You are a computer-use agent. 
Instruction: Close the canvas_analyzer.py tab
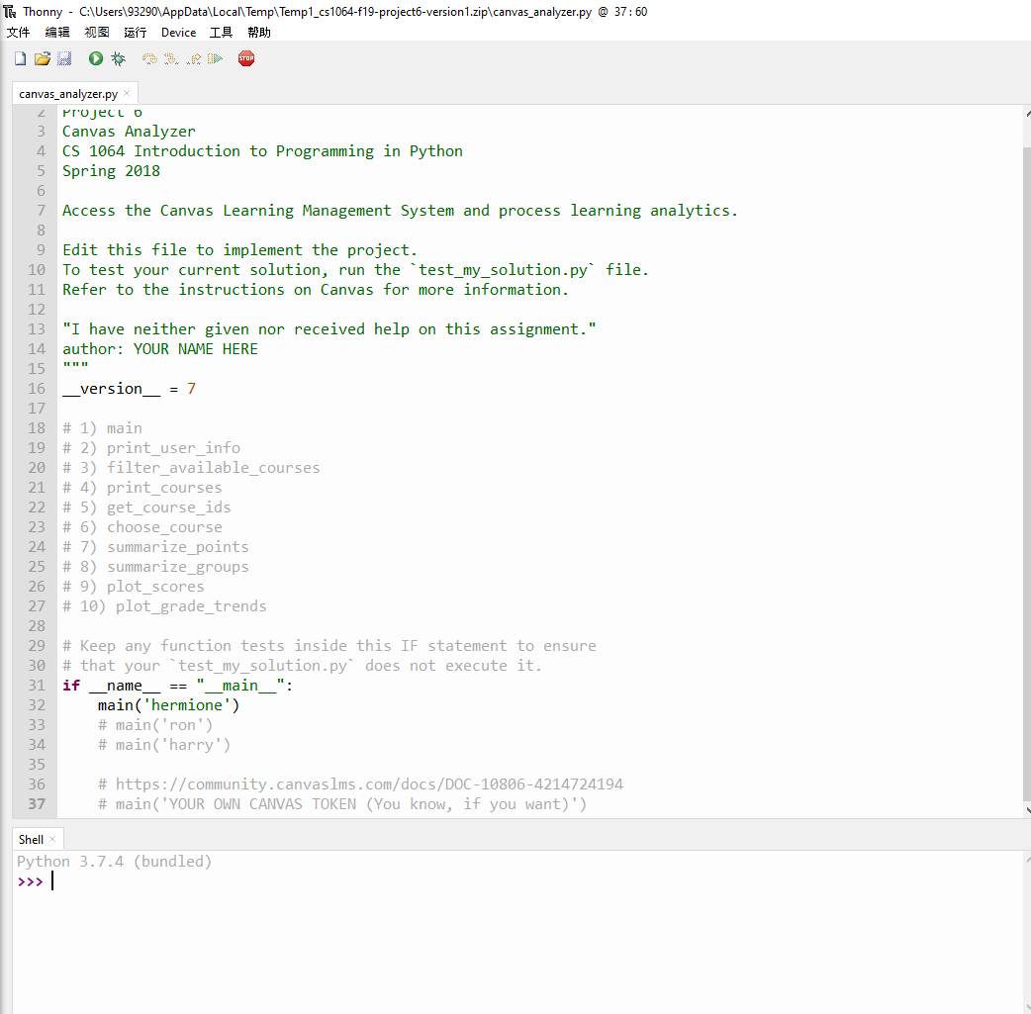coord(127,93)
